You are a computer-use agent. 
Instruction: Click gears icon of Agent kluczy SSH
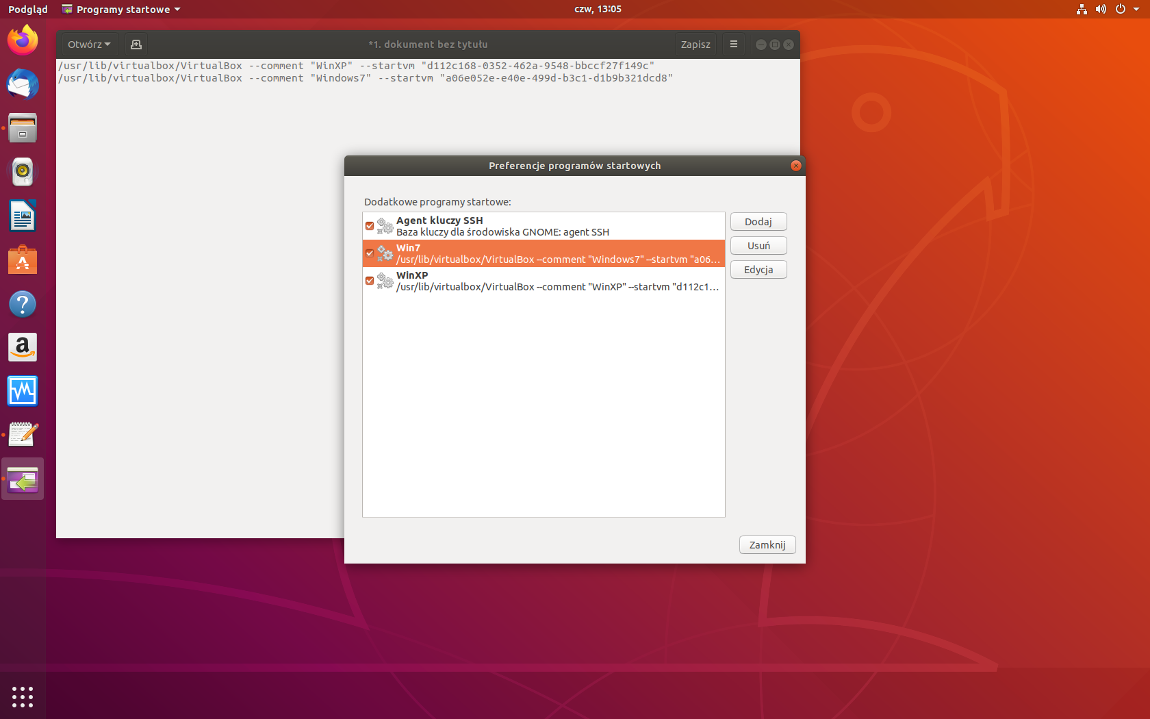[x=385, y=226]
